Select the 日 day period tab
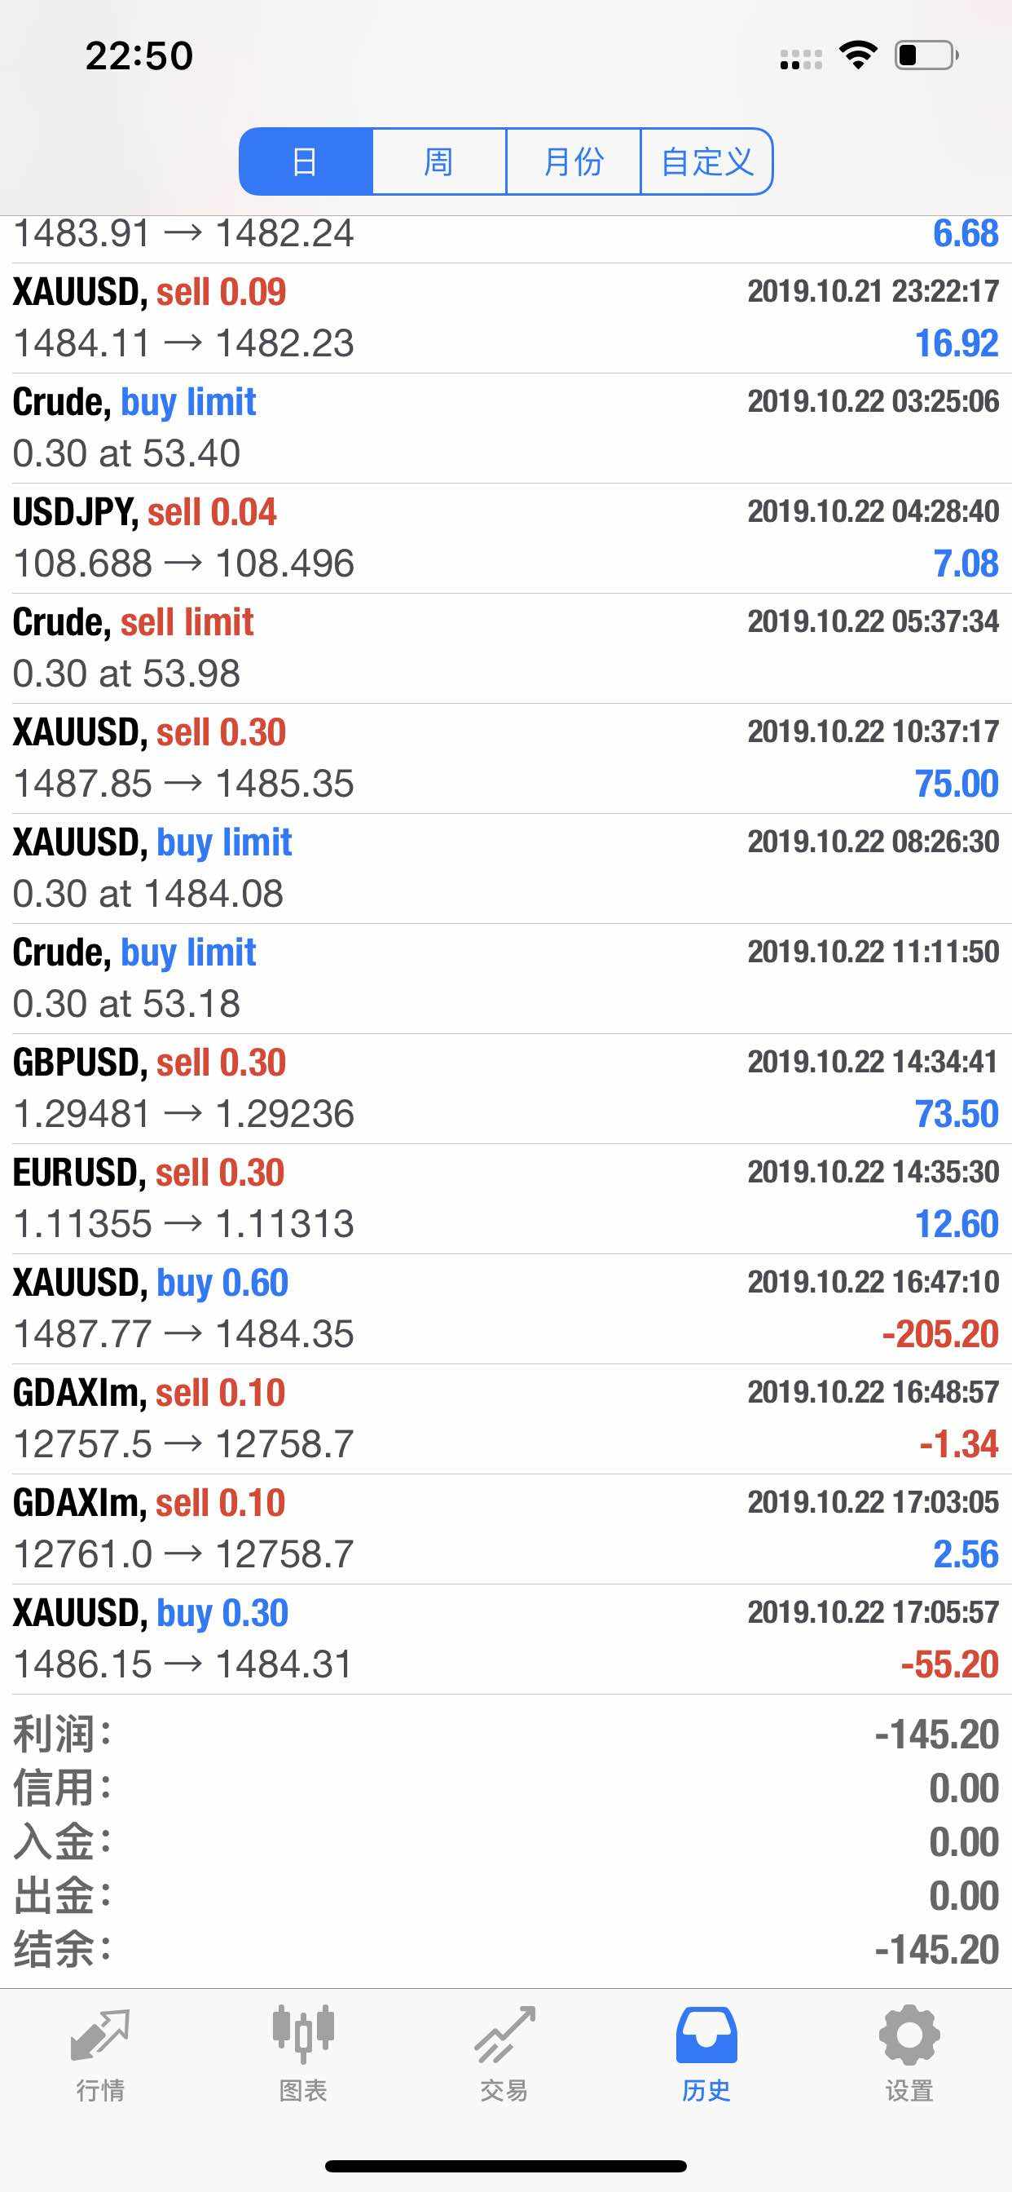The width and height of the screenshot is (1012, 2192). click(306, 161)
